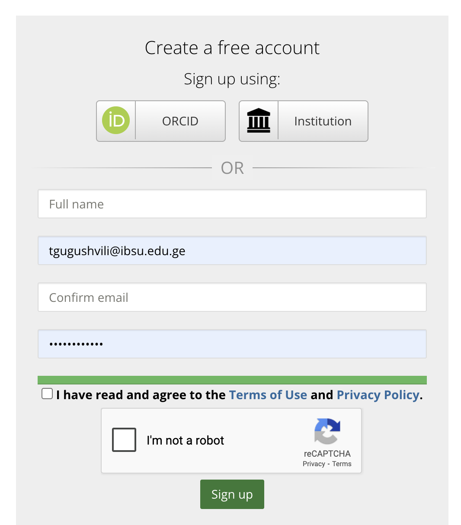461x525 pixels.
Task: Click the reCAPTCHA Privacy link
Action: (x=314, y=464)
